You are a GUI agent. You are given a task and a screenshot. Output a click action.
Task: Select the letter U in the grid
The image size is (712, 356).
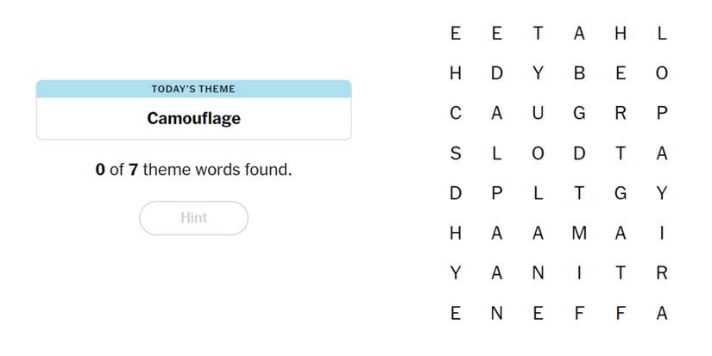tap(538, 114)
